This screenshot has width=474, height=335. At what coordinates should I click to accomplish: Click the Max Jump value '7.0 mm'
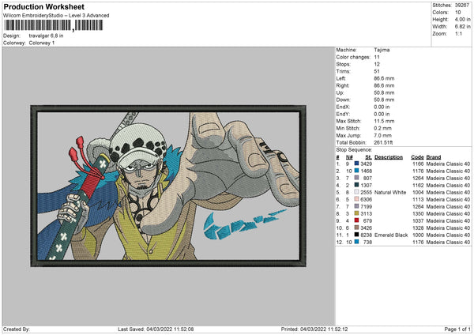tap(382, 135)
